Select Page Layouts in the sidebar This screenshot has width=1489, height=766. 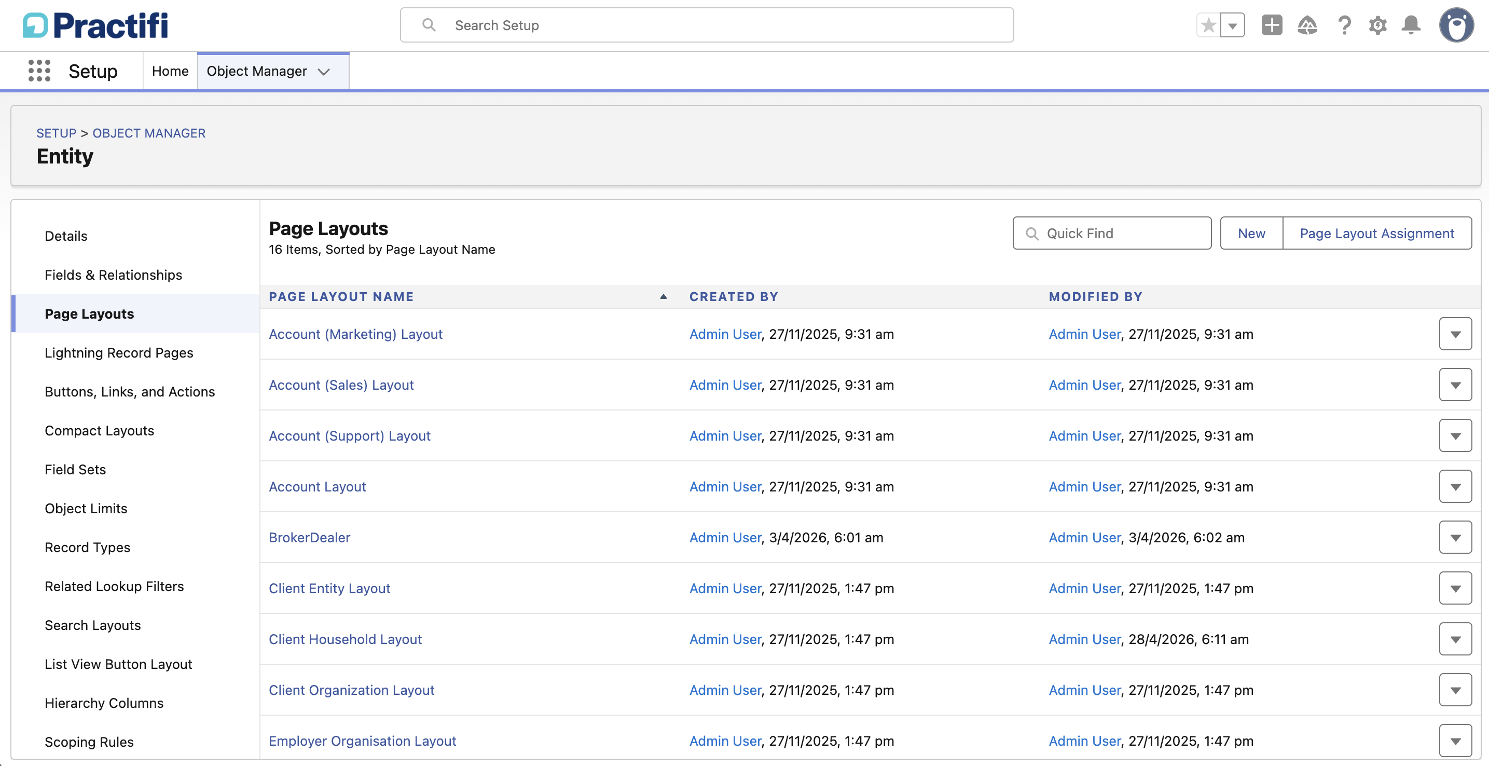(x=89, y=314)
